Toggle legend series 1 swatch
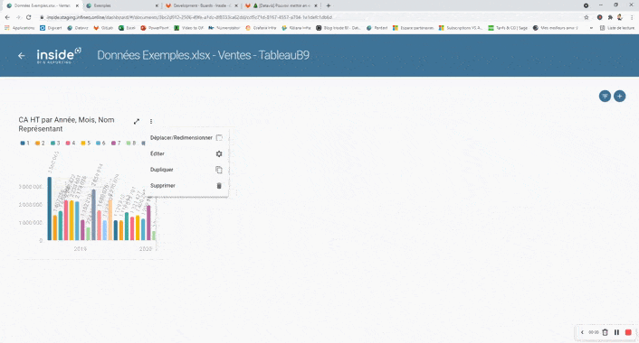This screenshot has width=639, height=343. pos(23,143)
